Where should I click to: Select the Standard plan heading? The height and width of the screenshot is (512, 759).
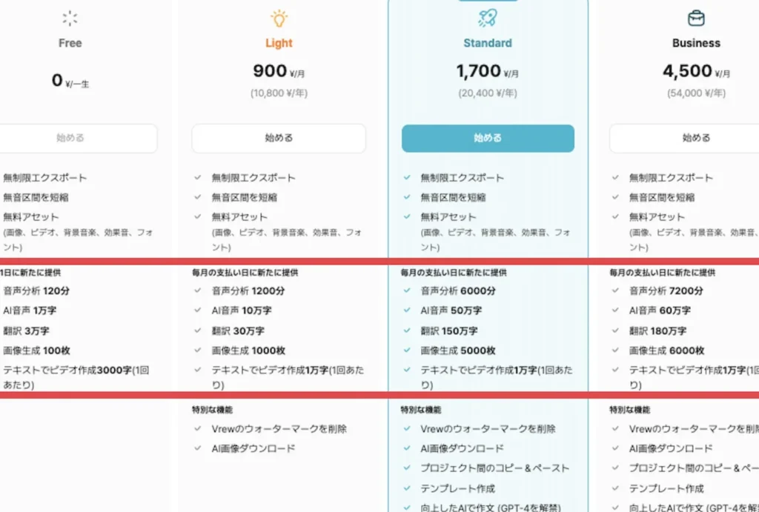488,43
